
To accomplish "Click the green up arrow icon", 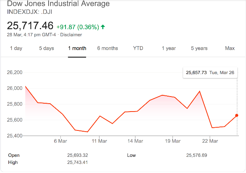I will click(103, 27).
